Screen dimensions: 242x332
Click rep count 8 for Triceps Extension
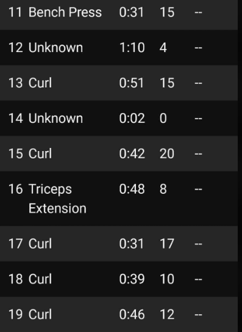163,189
